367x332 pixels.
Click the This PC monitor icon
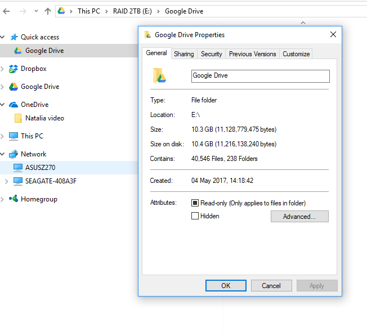click(x=14, y=136)
